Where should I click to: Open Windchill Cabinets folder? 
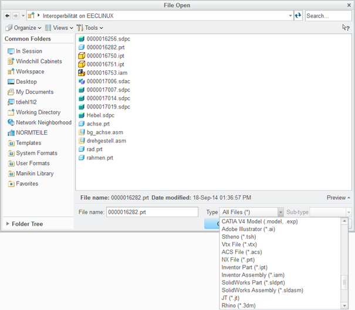[35, 62]
